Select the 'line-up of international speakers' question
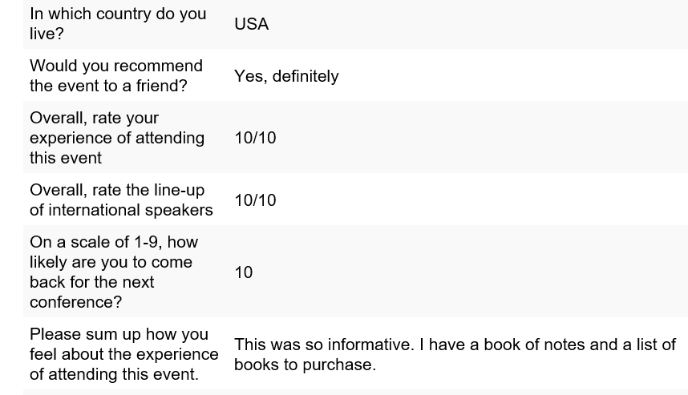The image size is (688, 395). pyautogui.click(x=121, y=200)
